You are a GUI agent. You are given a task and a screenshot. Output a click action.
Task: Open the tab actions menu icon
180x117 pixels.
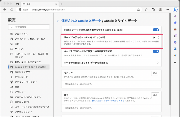(x=17, y=4)
